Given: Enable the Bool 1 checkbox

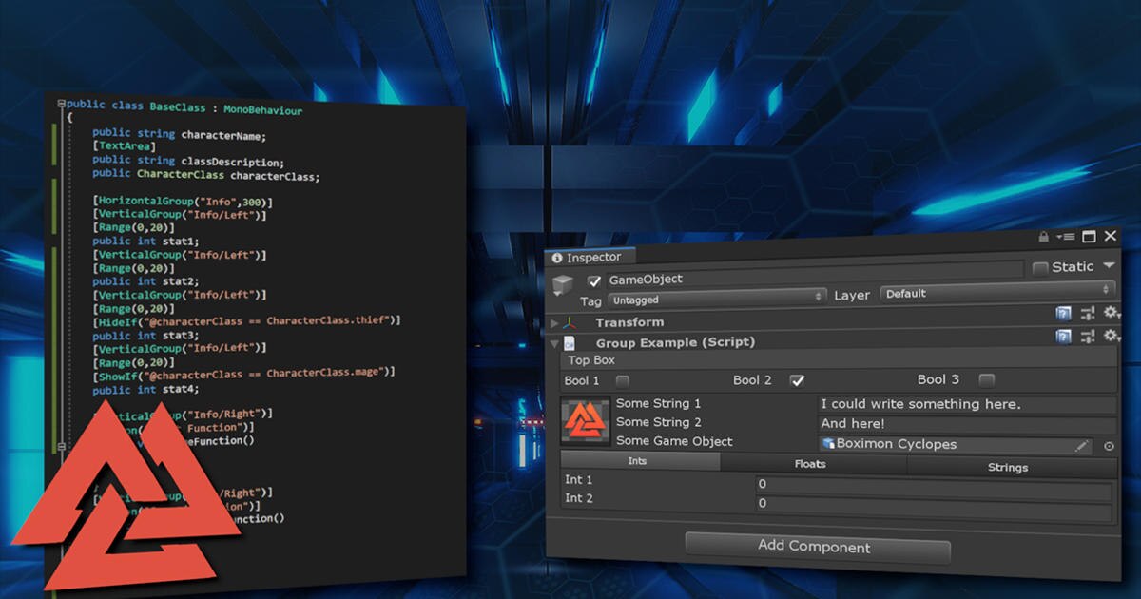Looking at the screenshot, I should tap(623, 381).
